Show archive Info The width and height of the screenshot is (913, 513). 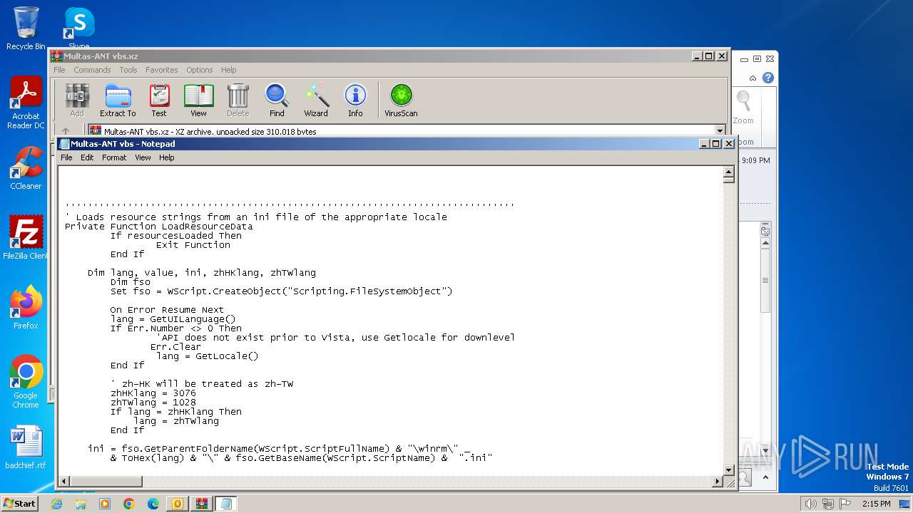coord(355,100)
